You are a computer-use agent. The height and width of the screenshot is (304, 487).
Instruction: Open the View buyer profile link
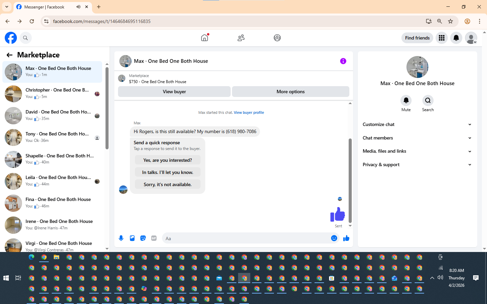click(x=249, y=112)
